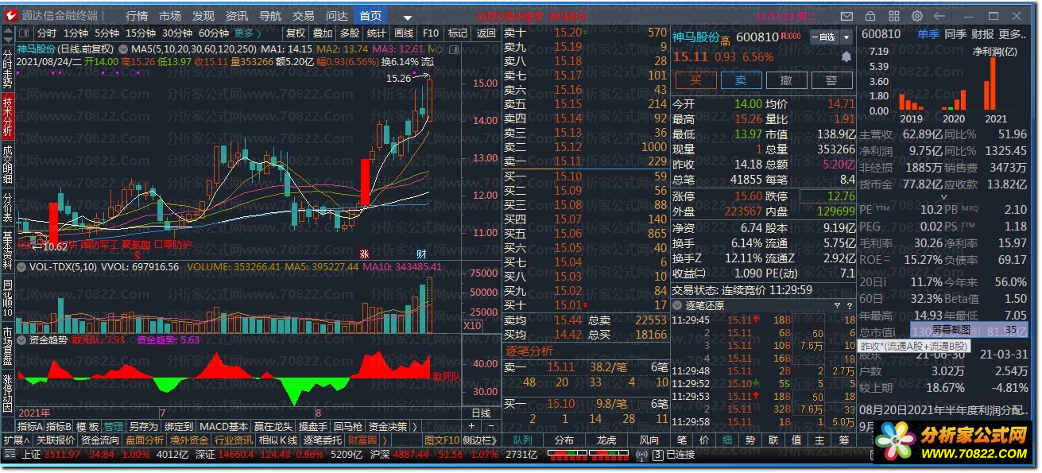Select 单季 financial view
1042x473 pixels.
tap(928, 34)
